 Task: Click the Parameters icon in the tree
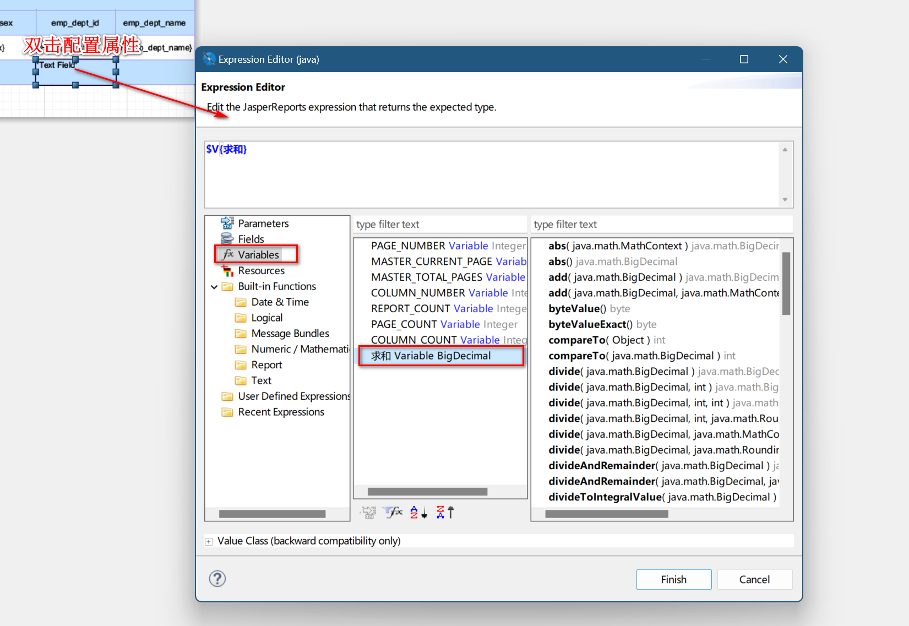[227, 223]
